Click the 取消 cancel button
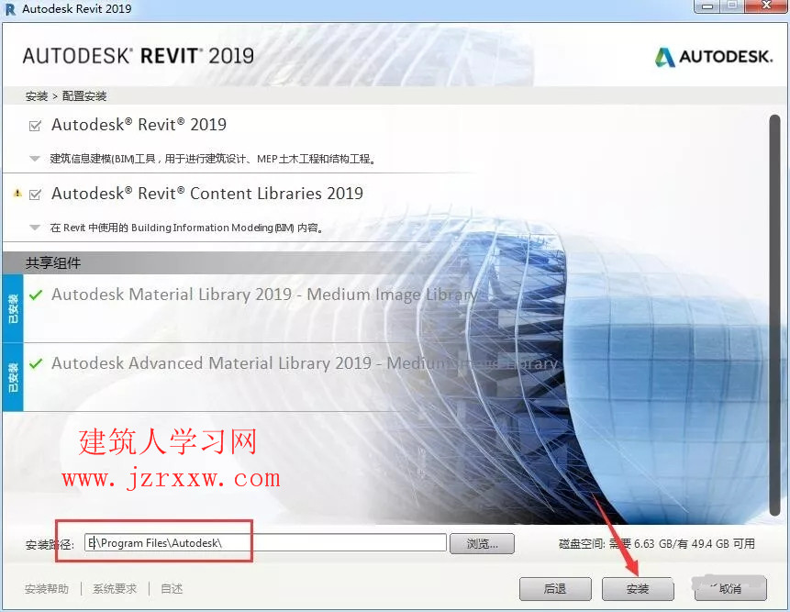The width and height of the screenshot is (790, 612). [x=730, y=588]
